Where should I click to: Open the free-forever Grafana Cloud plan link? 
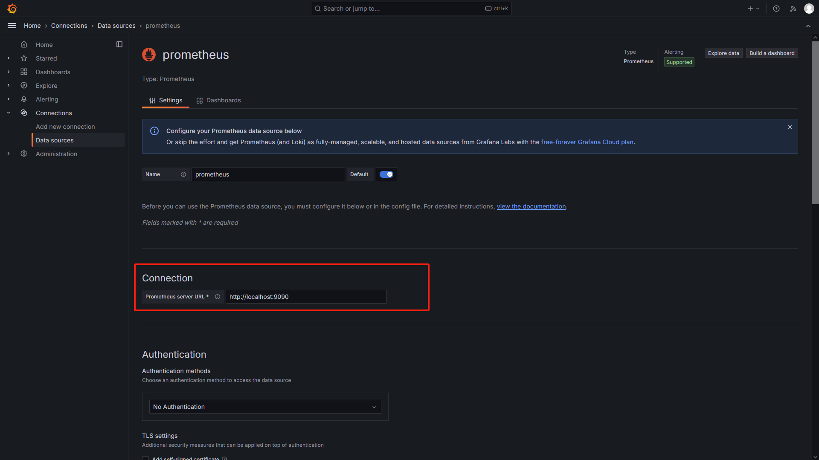pos(587,142)
